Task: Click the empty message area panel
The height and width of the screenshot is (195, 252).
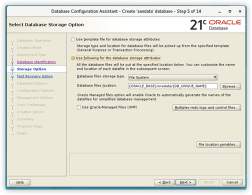Action: (155, 164)
